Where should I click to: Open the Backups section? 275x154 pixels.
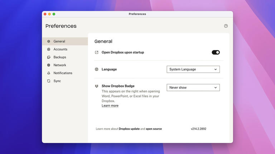(60, 57)
